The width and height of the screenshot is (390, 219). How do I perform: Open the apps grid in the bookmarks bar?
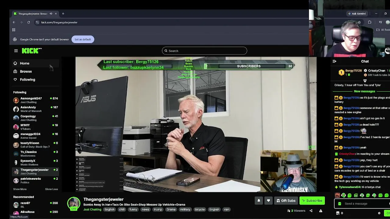(14, 30)
